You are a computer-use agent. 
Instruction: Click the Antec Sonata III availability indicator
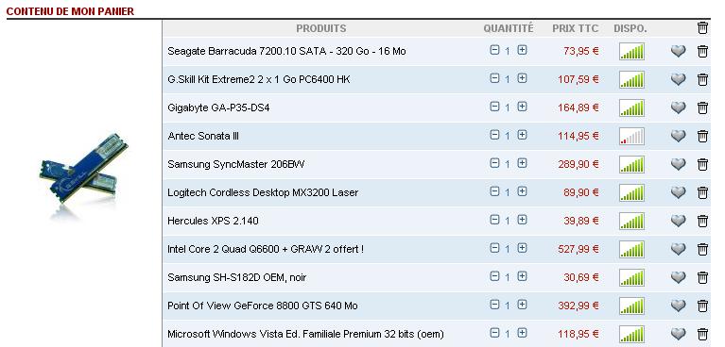(x=631, y=137)
